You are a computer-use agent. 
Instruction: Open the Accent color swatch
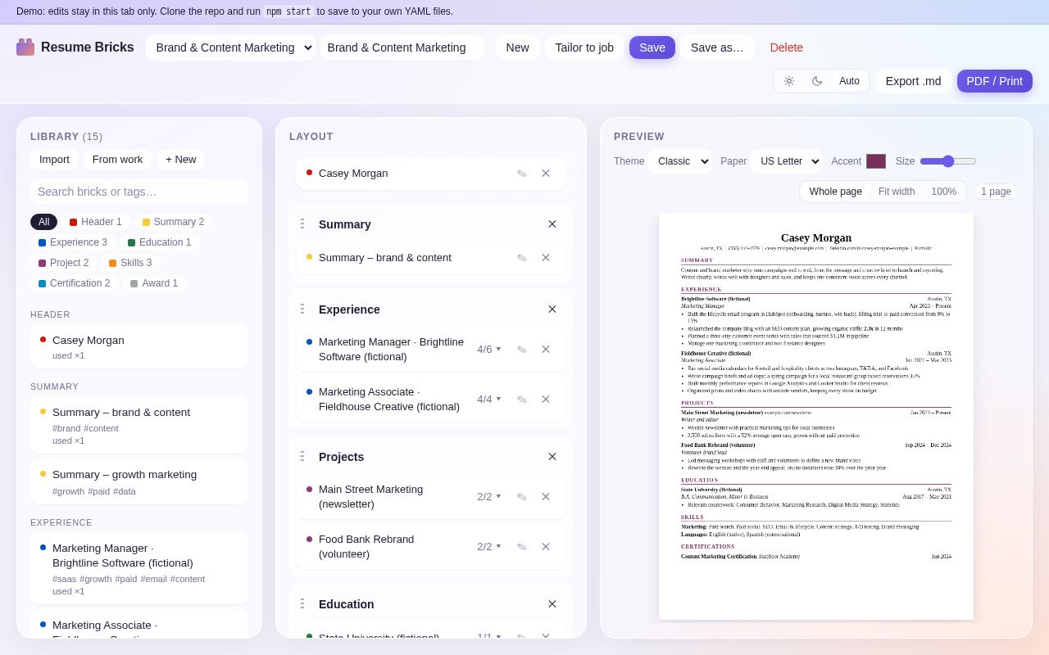pyautogui.click(x=876, y=161)
